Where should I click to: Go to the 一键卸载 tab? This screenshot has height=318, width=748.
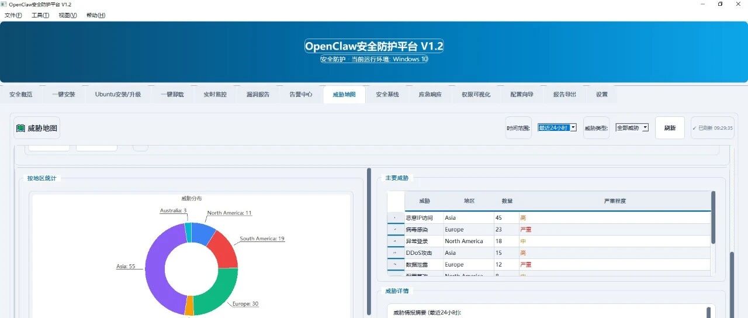point(172,94)
